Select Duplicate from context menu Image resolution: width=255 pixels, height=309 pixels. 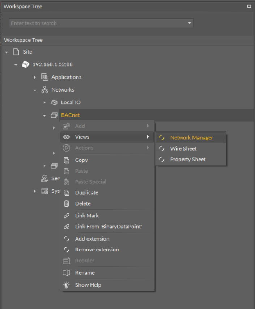(x=86, y=192)
